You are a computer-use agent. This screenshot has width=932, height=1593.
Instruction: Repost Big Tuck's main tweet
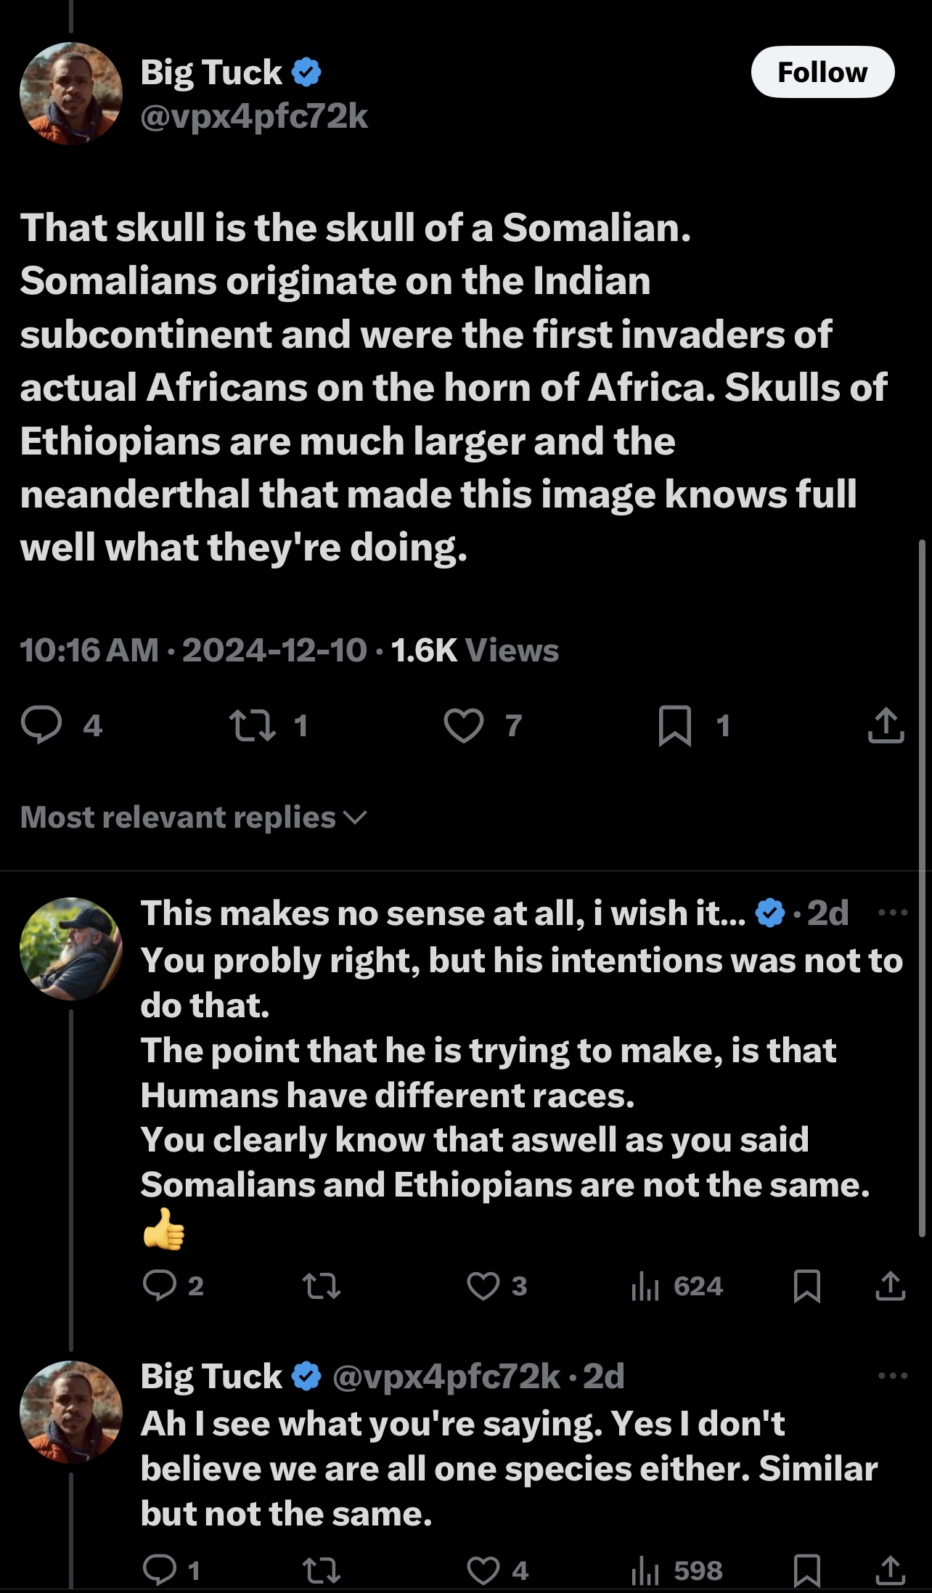[252, 725]
